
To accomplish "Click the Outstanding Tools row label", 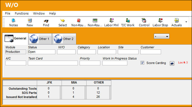I will point(23,89).
